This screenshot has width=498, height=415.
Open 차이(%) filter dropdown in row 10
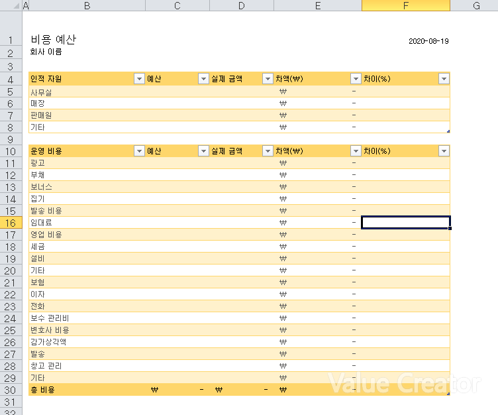point(444,150)
